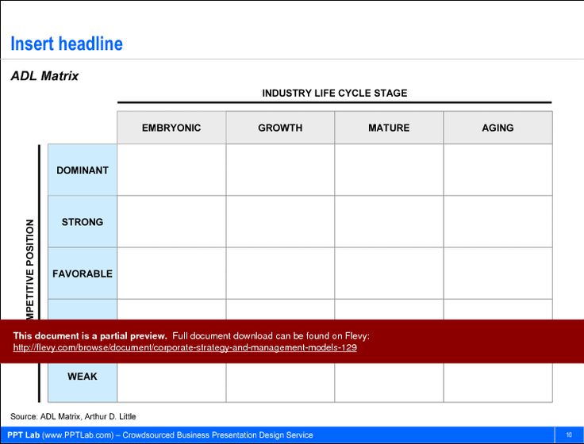Select the Dominant–Mature matrix cell

point(389,170)
